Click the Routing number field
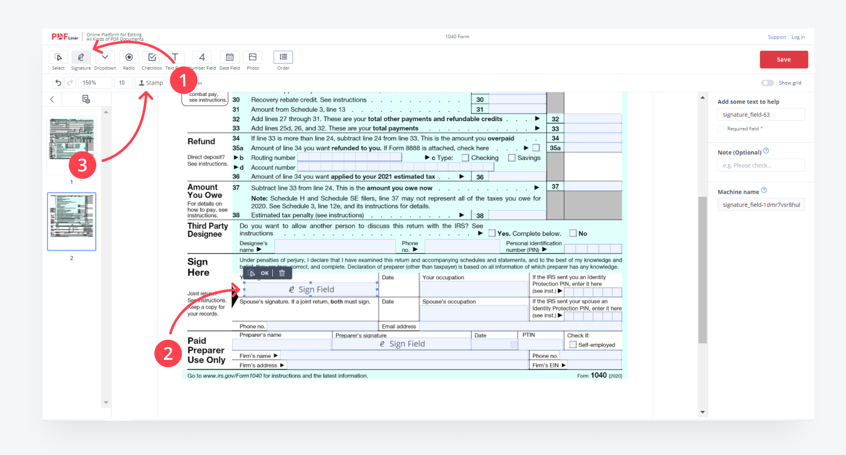 pos(350,157)
